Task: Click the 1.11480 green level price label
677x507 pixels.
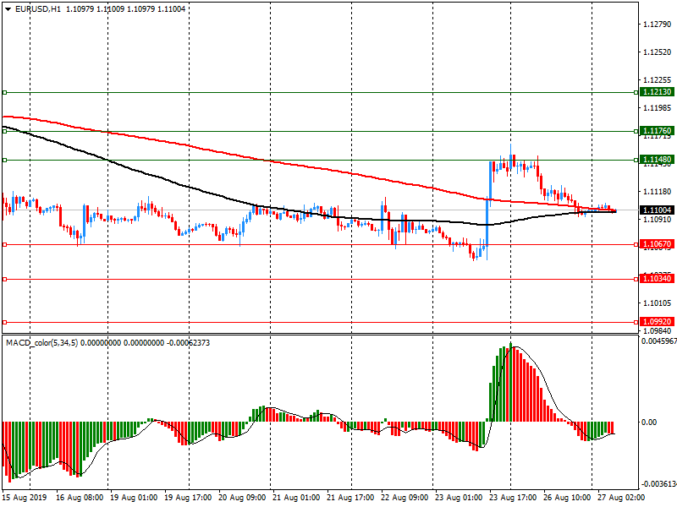Action: pyautogui.click(x=657, y=160)
